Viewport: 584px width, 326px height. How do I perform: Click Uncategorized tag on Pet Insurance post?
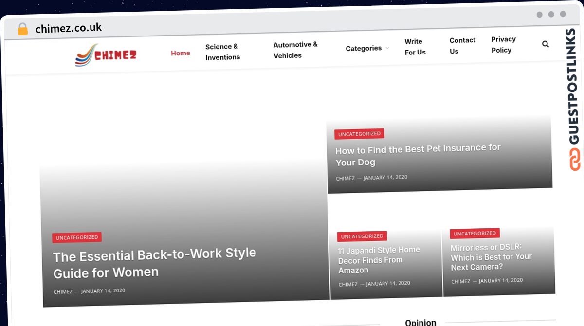359,134
